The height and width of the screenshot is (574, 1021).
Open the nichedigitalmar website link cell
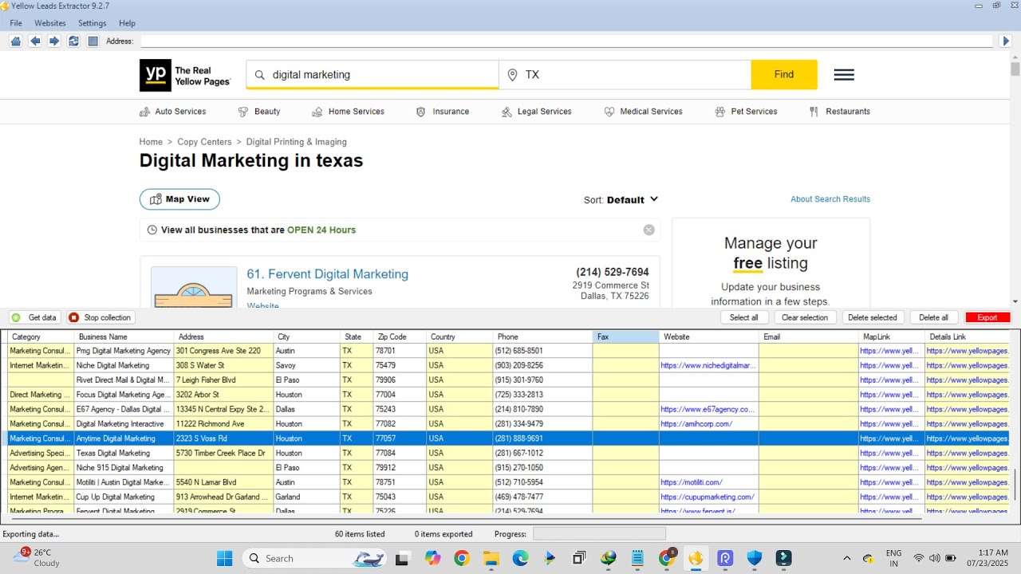pyautogui.click(x=709, y=365)
